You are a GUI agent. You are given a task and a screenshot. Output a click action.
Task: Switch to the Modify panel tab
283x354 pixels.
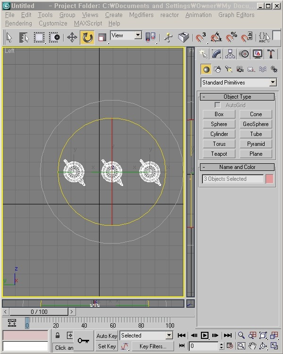tap(216, 54)
